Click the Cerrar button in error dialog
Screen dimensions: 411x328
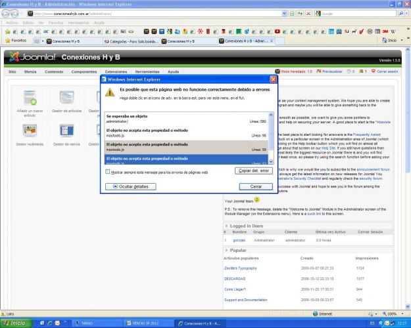tap(256, 186)
